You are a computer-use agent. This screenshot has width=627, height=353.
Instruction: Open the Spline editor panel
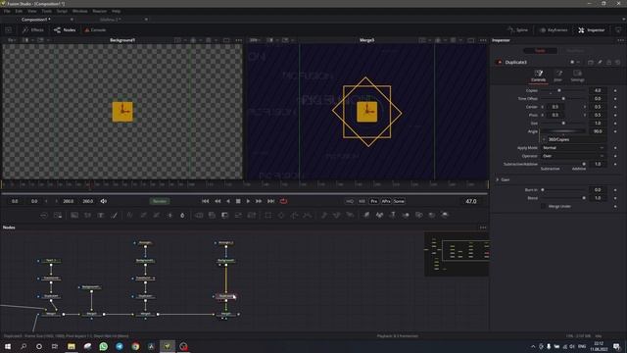(517, 30)
